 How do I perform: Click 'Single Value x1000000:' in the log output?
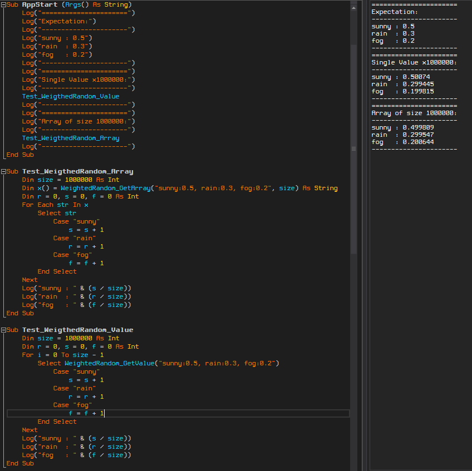coord(414,63)
